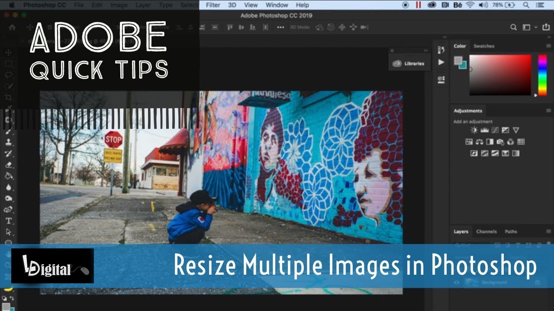Select the Brush tool
The width and height of the screenshot is (554, 311).
(8, 131)
